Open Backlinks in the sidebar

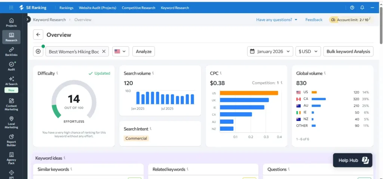tap(11, 52)
